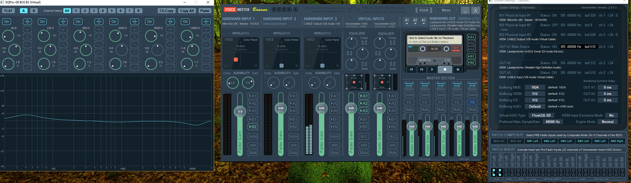The width and height of the screenshot is (631, 183).
Task: Fast-forward the cassette recorder
Action: [422, 69]
